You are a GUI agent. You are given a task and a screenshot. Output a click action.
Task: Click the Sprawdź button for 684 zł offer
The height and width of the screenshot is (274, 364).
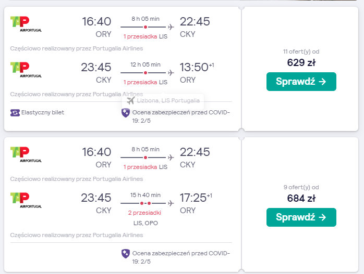[301, 217]
